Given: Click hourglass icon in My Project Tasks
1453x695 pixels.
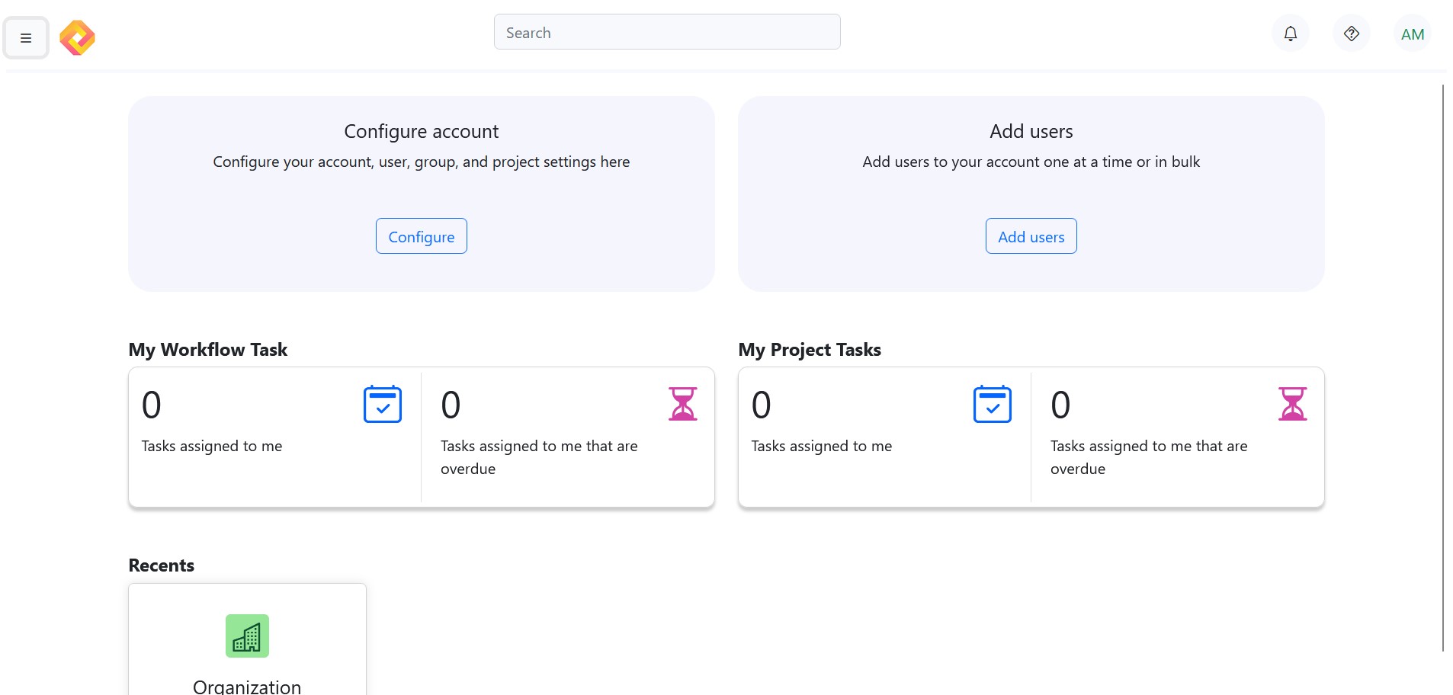Looking at the screenshot, I should (1293, 404).
